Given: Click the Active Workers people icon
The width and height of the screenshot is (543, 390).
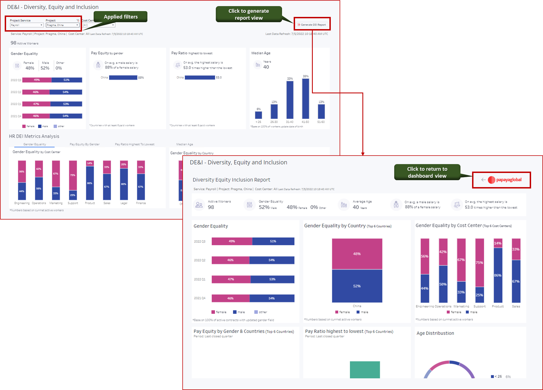Looking at the screenshot, I should tap(199, 205).
